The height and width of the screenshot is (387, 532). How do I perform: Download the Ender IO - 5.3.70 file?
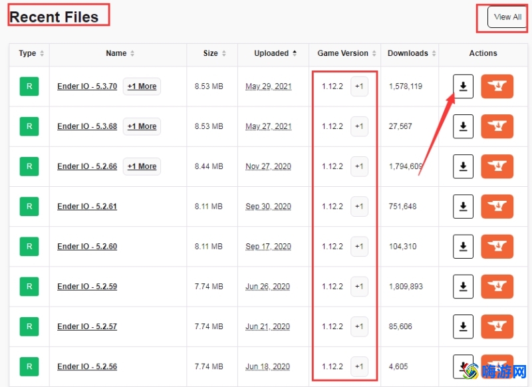click(x=463, y=86)
